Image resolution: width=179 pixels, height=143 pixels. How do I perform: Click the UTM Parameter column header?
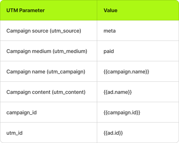tap(25, 10)
